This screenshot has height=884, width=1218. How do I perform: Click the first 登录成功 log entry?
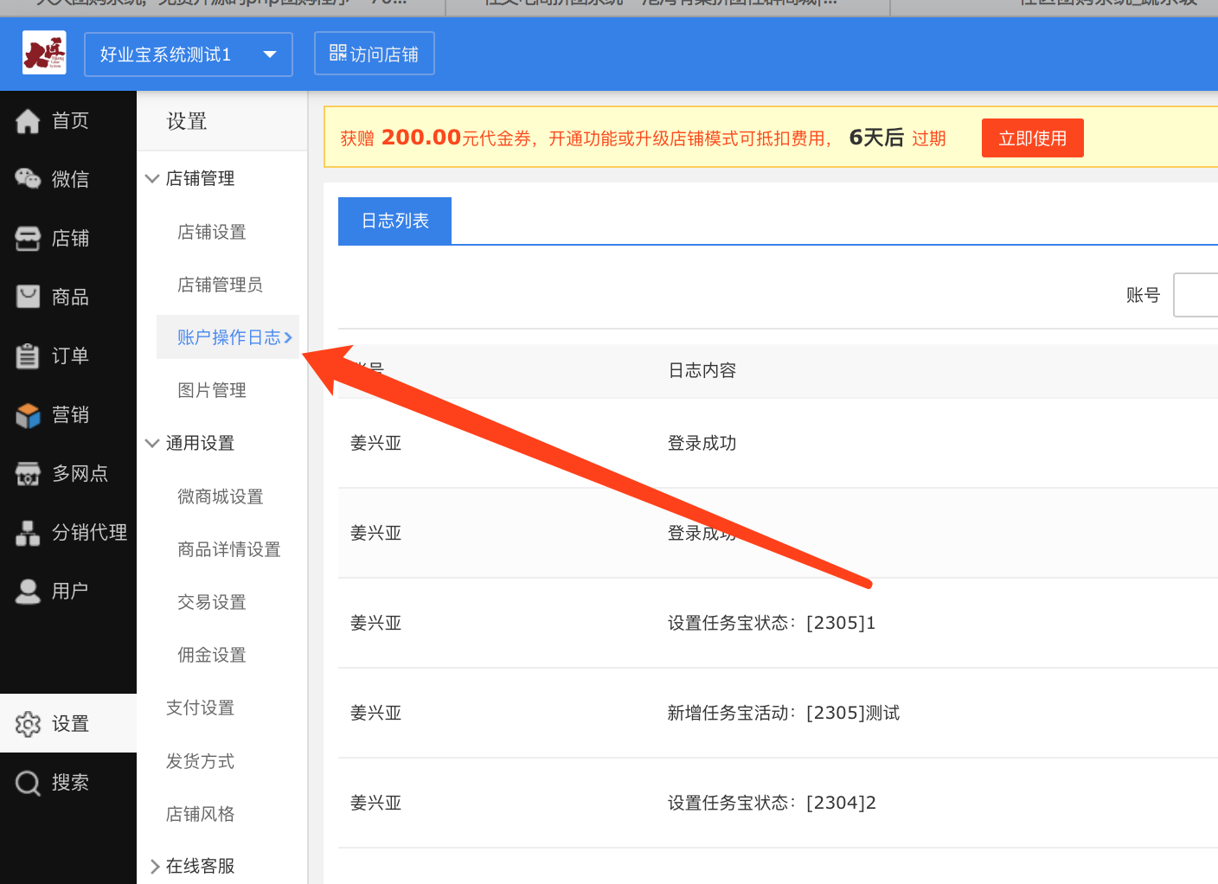[x=702, y=443]
